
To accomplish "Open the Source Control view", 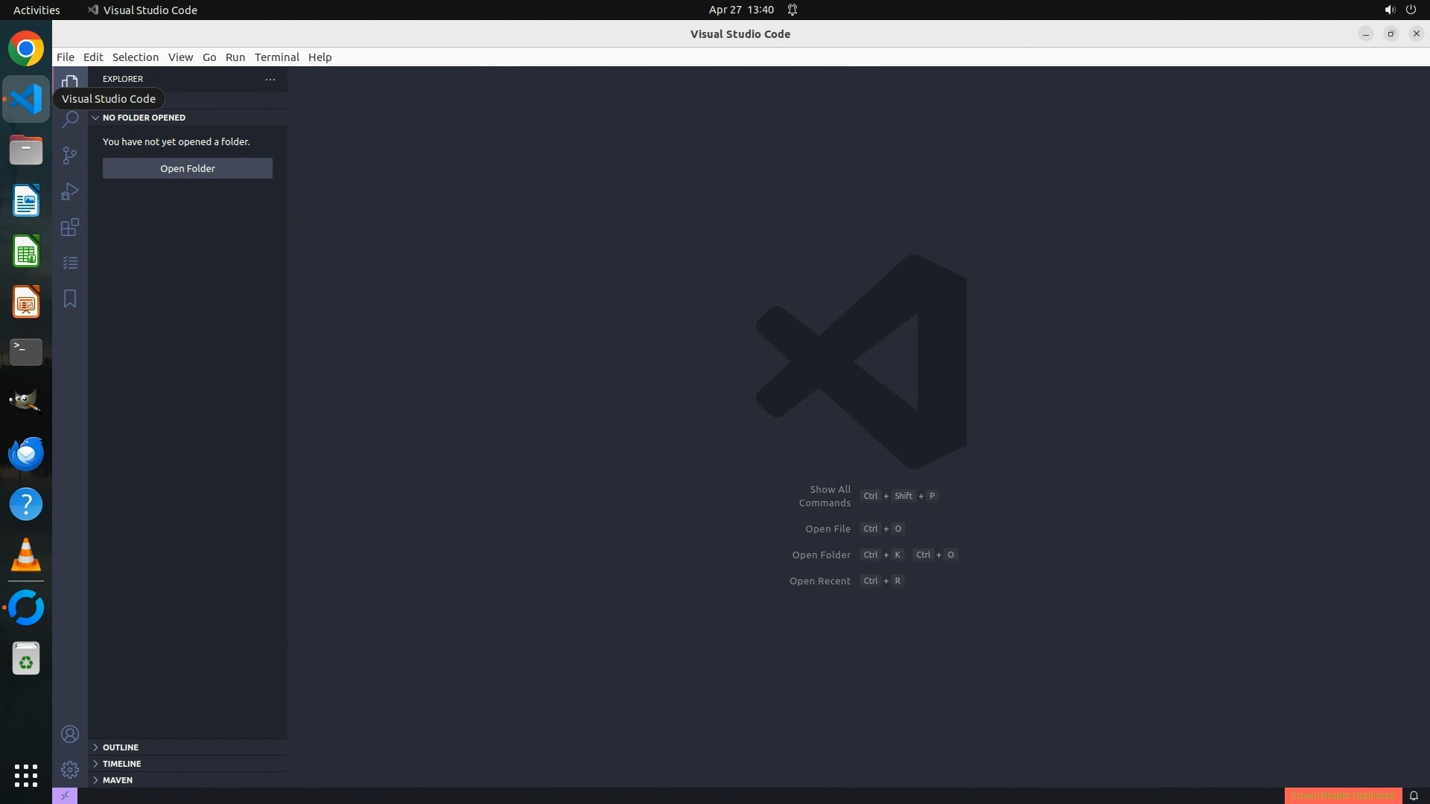I will [70, 155].
